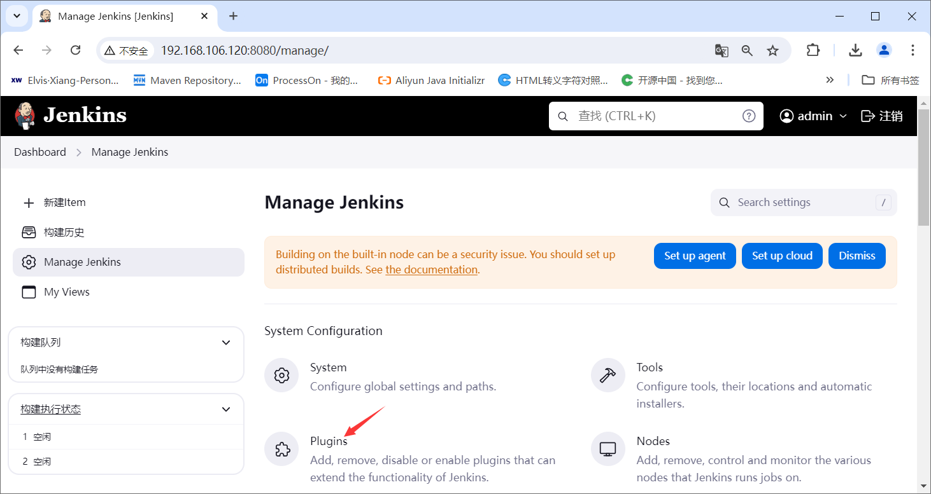Collapse the 构建队列 panel chevron
This screenshot has height=494, width=931.
click(x=225, y=343)
